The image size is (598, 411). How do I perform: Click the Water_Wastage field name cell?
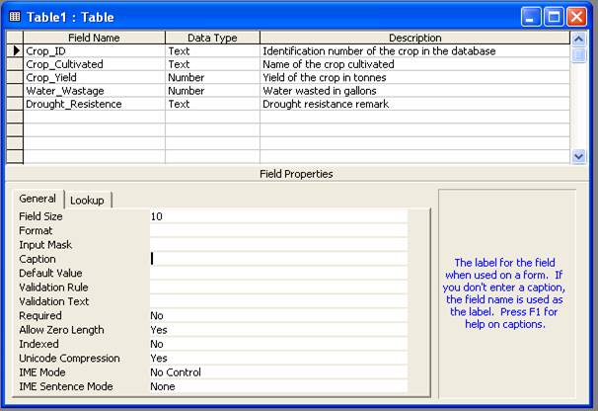(94, 91)
